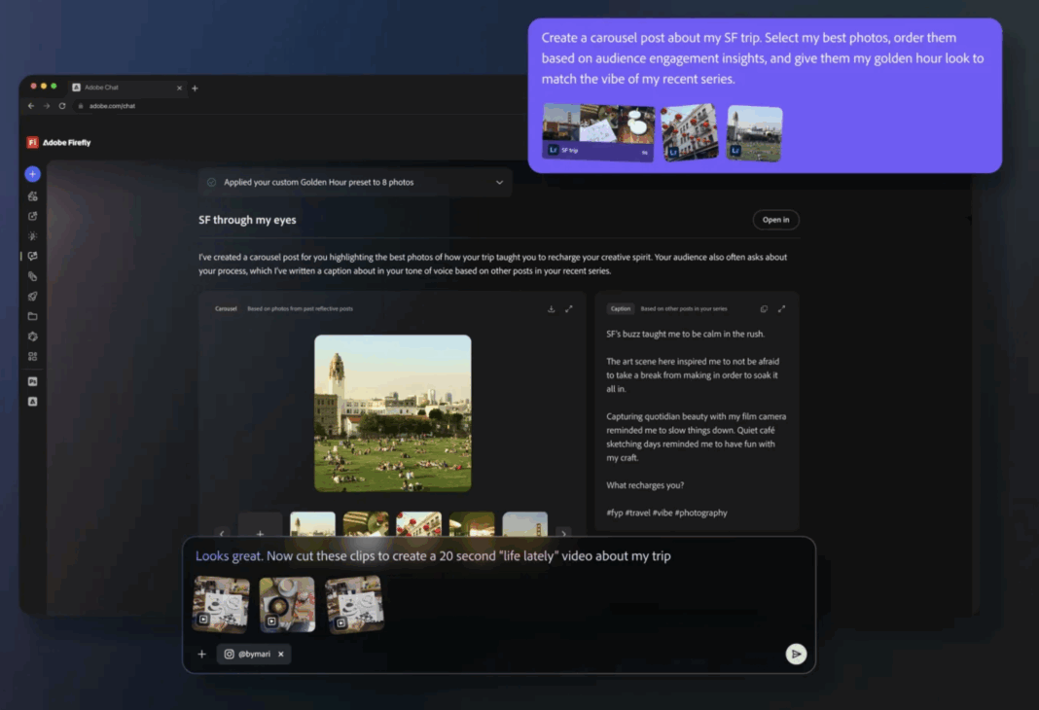The height and width of the screenshot is (710, 1039).
Task: Click the paperclip icon in left sidebar
Action: tap(32, 276)
